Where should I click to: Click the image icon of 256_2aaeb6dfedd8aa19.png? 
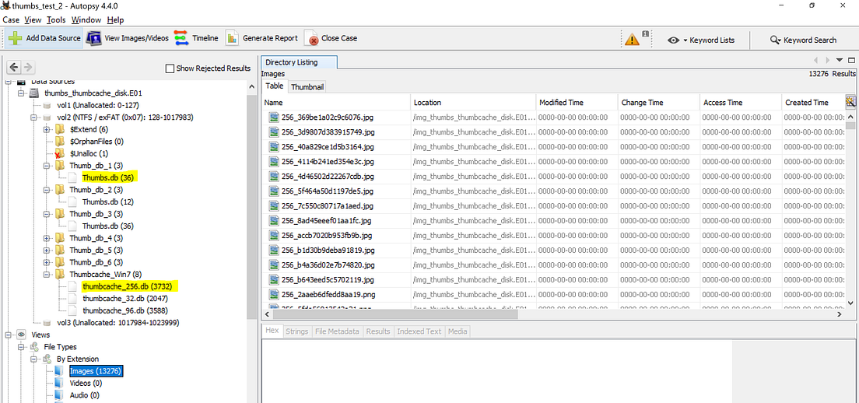pos(273,295)
